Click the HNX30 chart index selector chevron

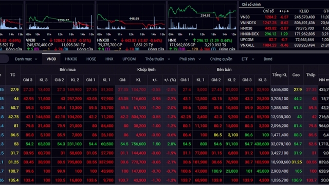pos(115,40)
